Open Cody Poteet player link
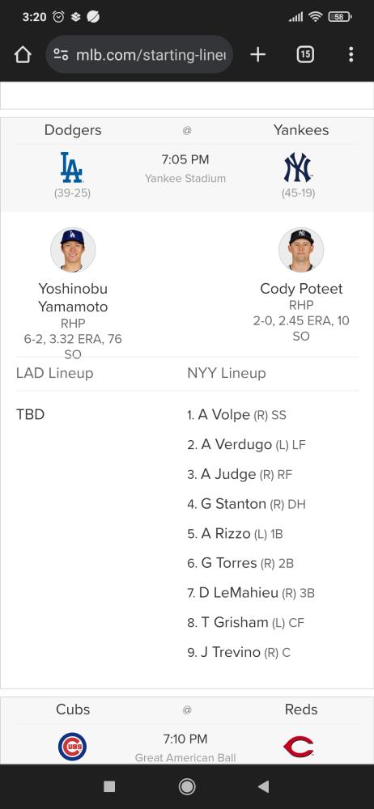374x809 pixels. pyautogui.click(x=301, y=289)
